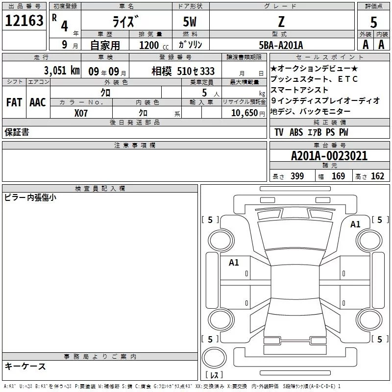This screenshot has height=392, width=392.
Task: Select the exterior grade A under 外装
Action: pyautogui.click(x=365, y=45)
